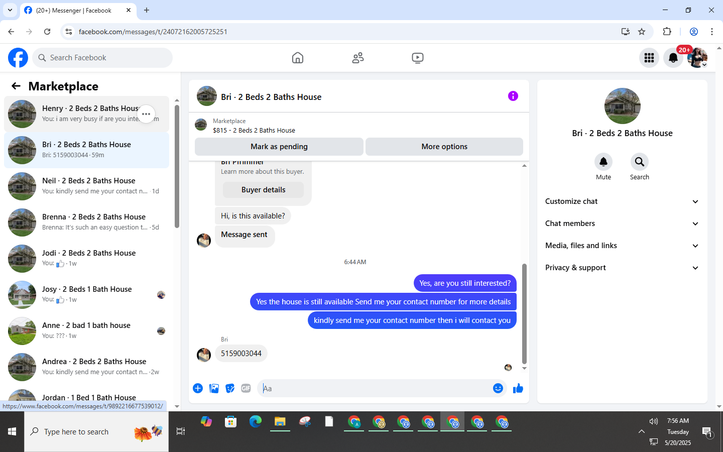Focus the Search Facebook field

[x=102, y=58]
